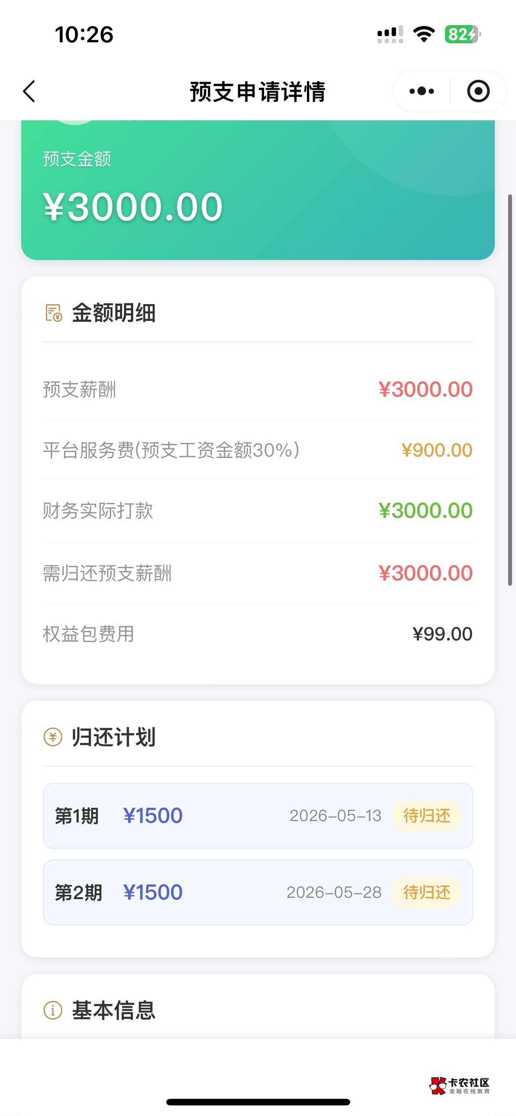This screenshot has width=516, height=1116.
Task: Tap the 预支申请详情 page title
Action: click(x=258, y=92)
